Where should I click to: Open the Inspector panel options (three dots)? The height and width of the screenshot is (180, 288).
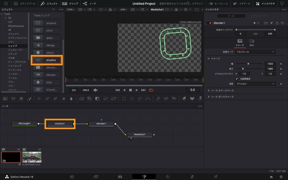point(284,10)
